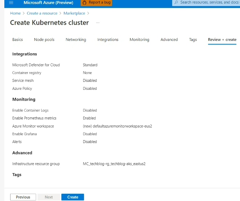Click the bug icon in Report a bug
This screenshot has width=240, height=201.
84,3
